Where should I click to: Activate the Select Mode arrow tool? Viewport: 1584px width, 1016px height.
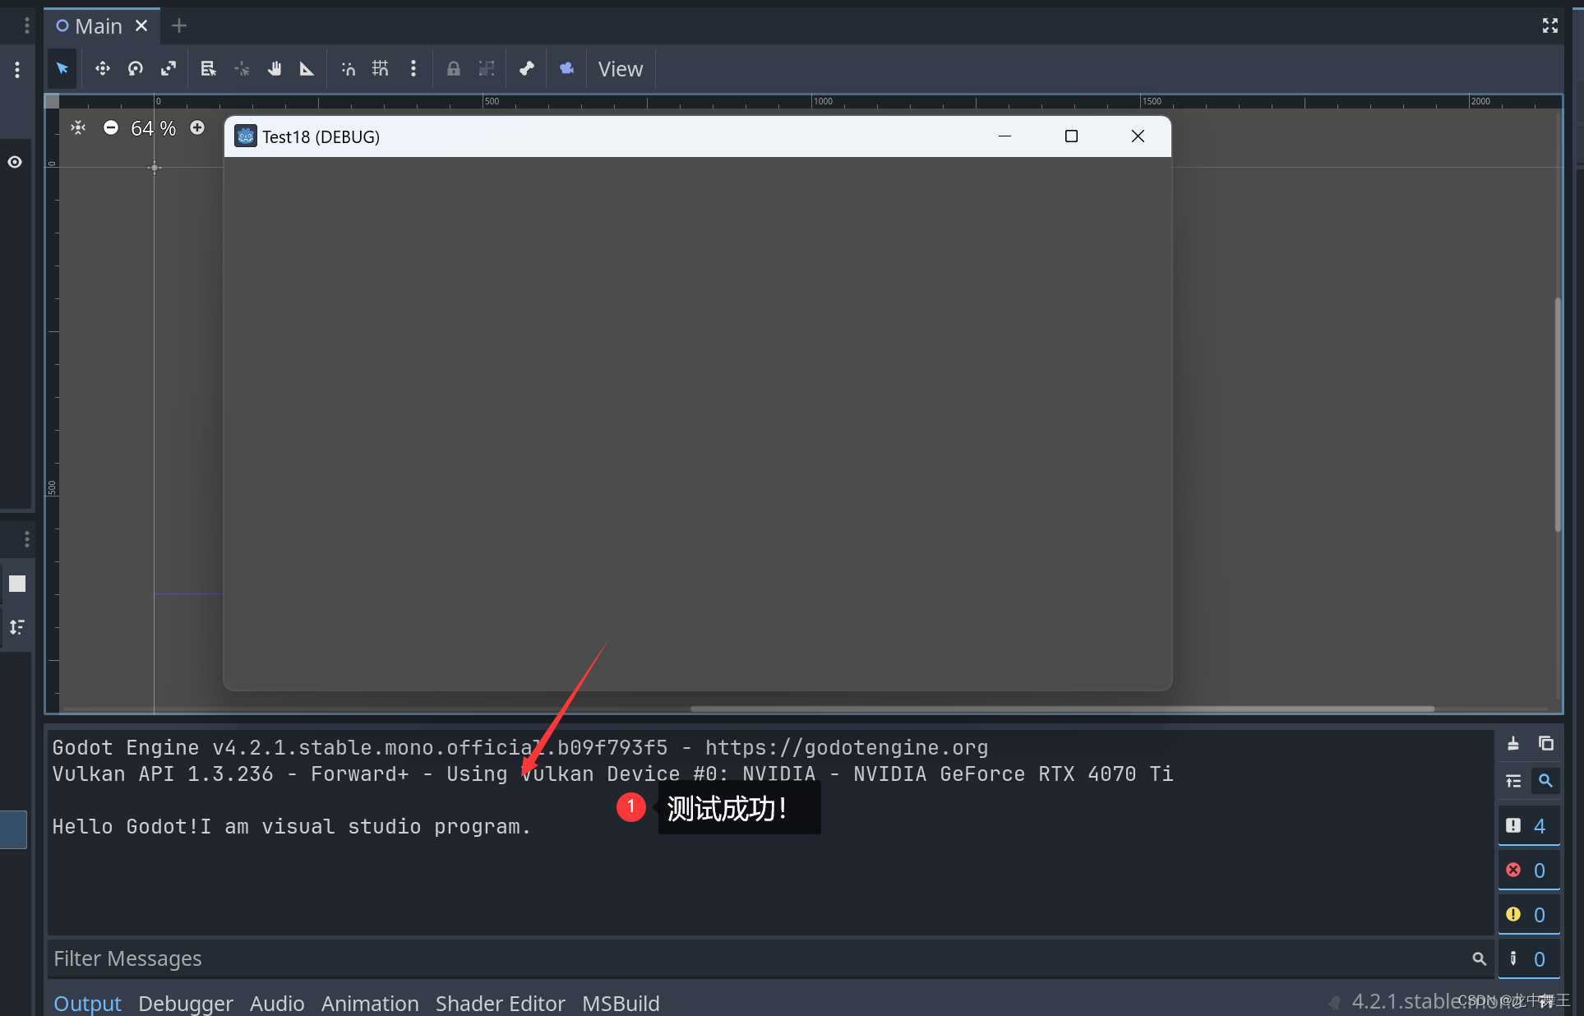coord(62,69)
